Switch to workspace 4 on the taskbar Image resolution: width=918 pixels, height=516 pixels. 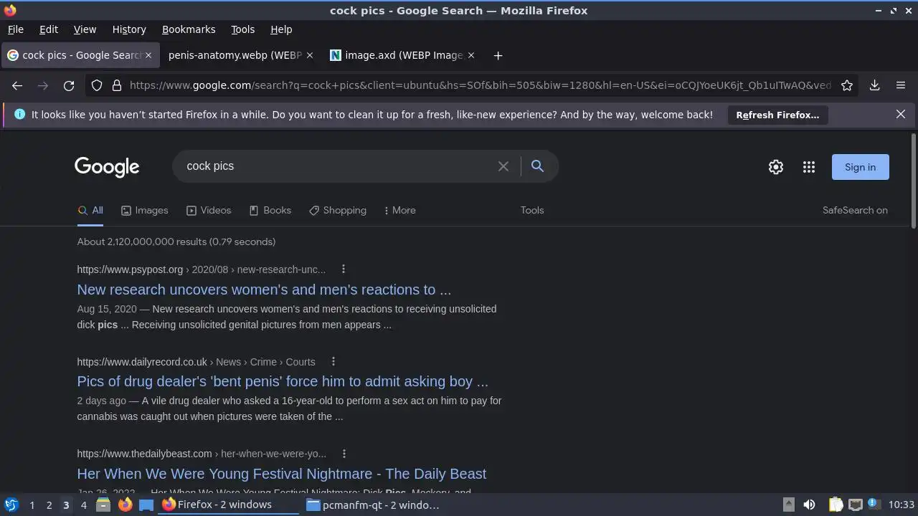pos(83,505)
